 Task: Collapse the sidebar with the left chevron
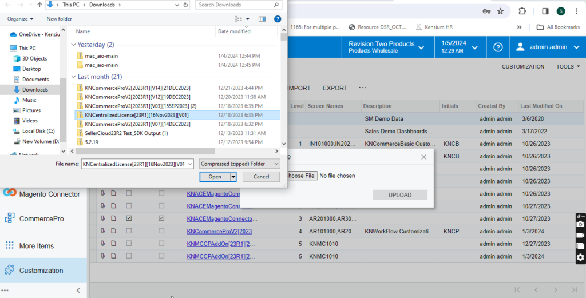point(78,290)
